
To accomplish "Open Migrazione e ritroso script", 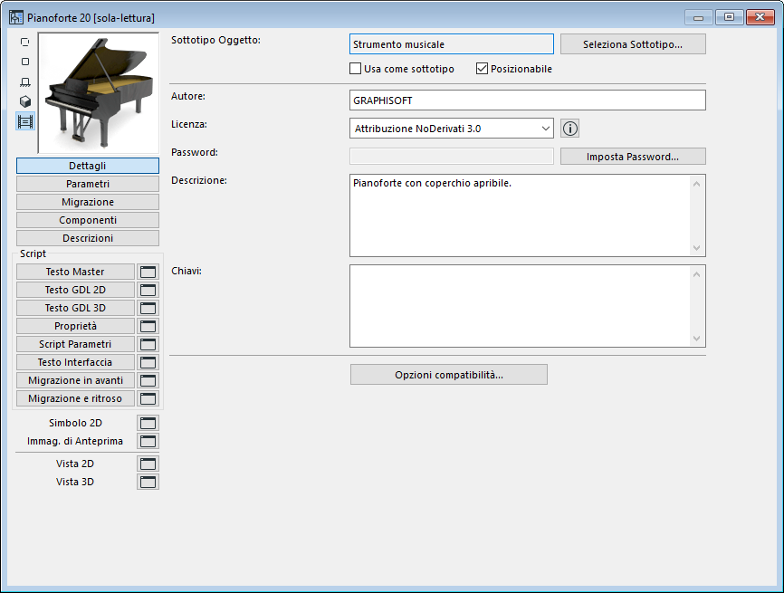I will pos(75,398).
